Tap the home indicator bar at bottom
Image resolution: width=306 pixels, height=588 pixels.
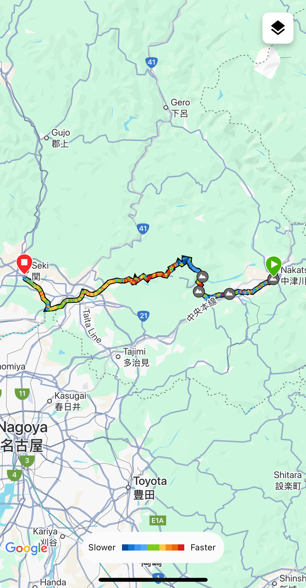pos(153,580)
